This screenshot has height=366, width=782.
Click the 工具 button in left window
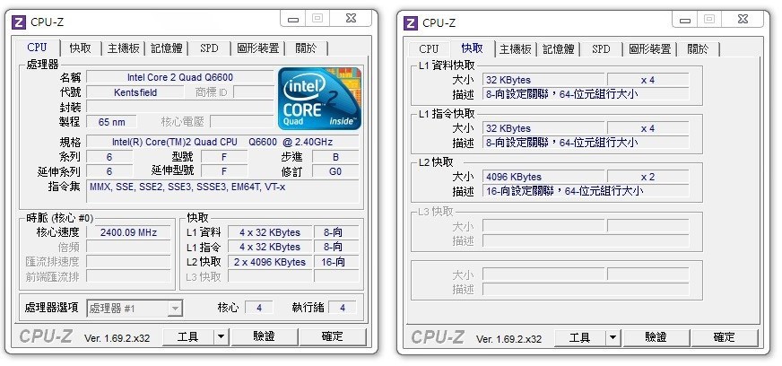coord(188,337)
